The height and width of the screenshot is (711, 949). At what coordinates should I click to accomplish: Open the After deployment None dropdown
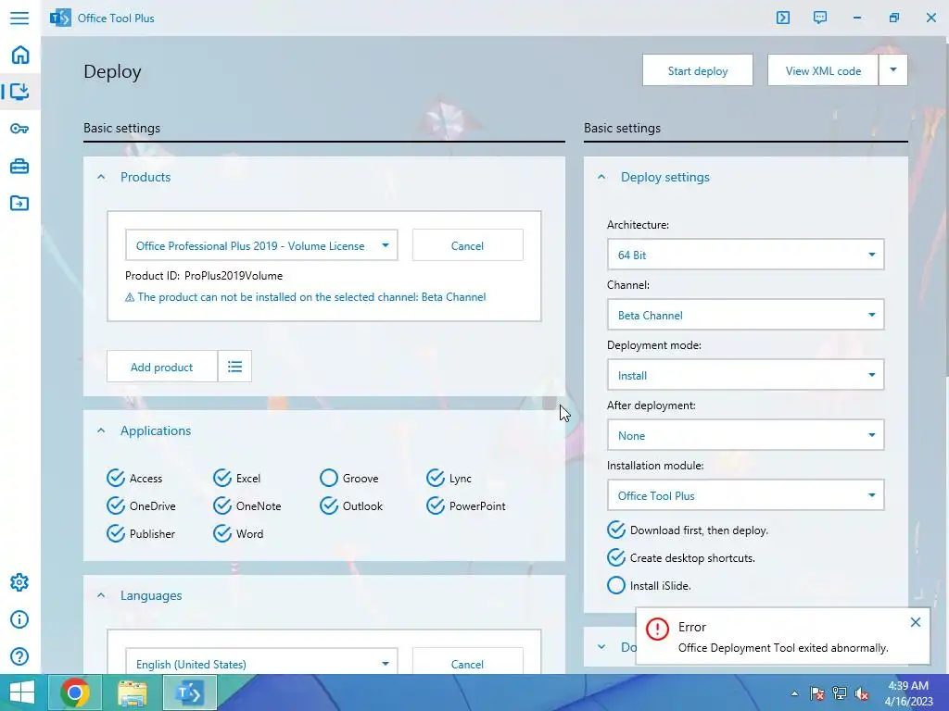point(746,435)
